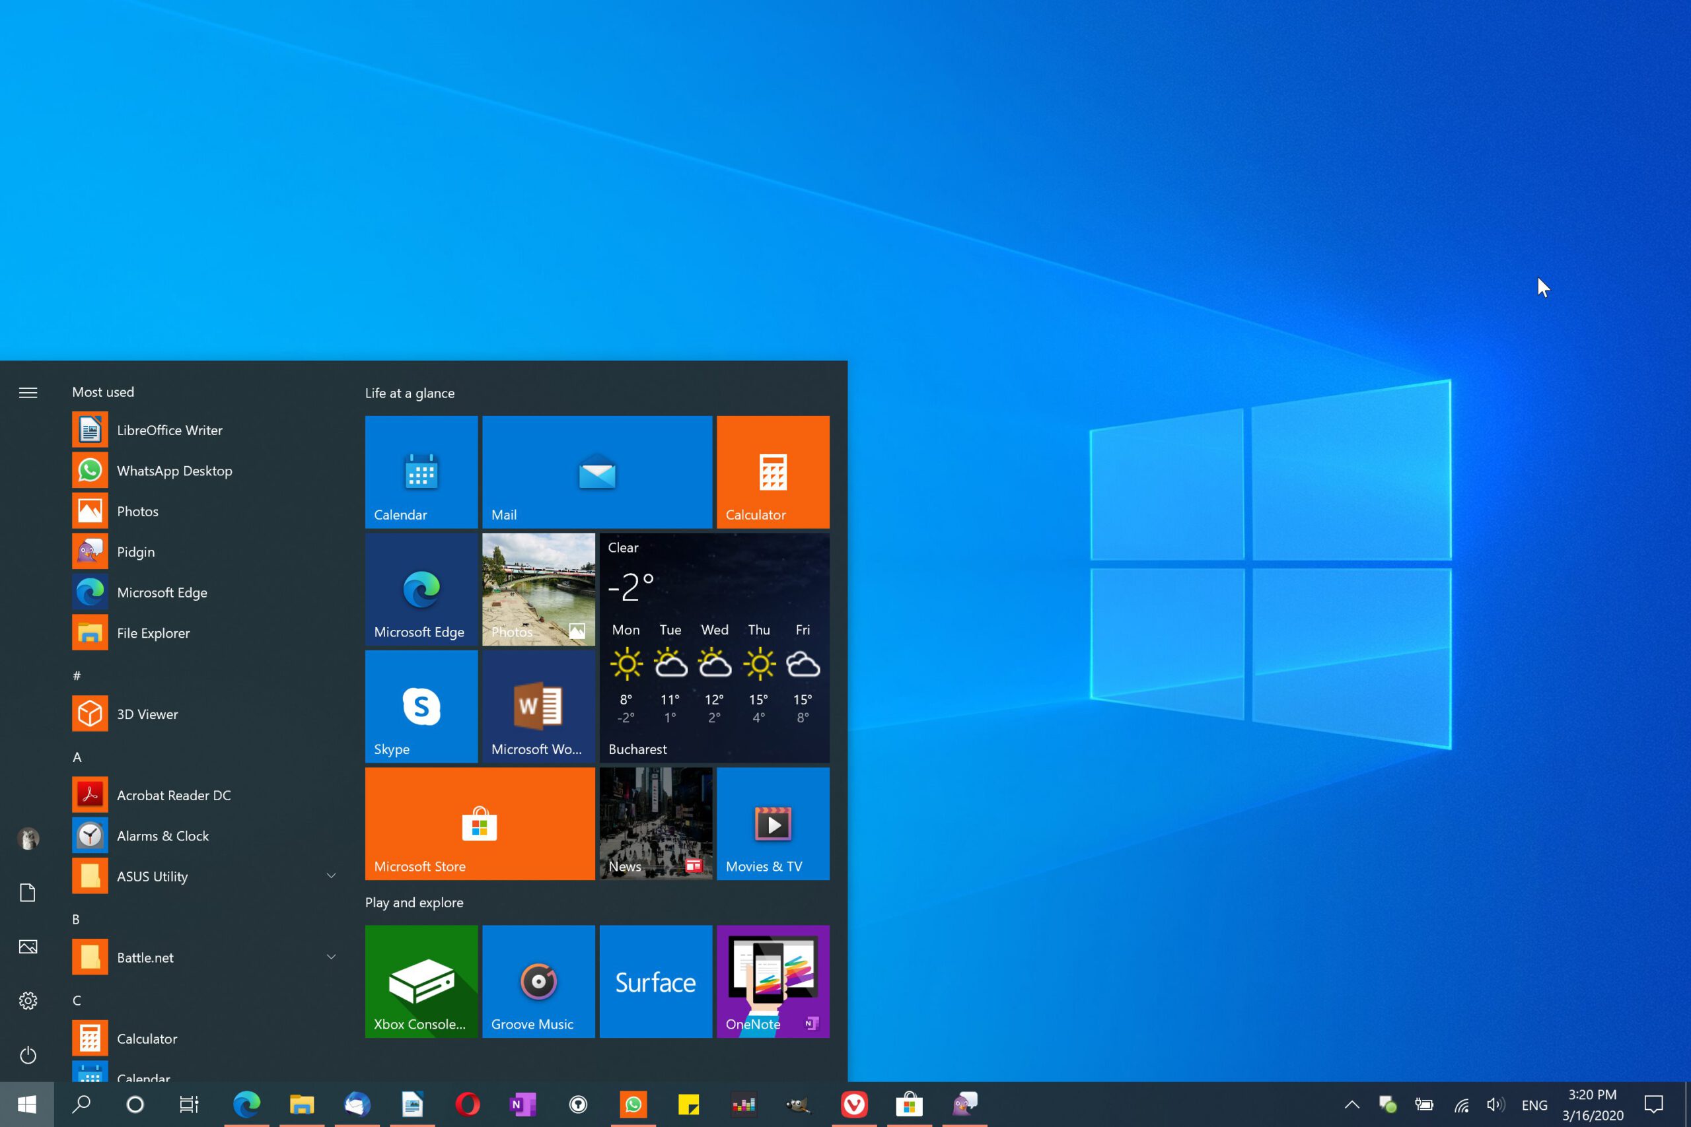The width and height of the screenshot is (1691, 1127).
Task: Open LibreOffice Writer from Most used list
Action: (x=205, y=430)
